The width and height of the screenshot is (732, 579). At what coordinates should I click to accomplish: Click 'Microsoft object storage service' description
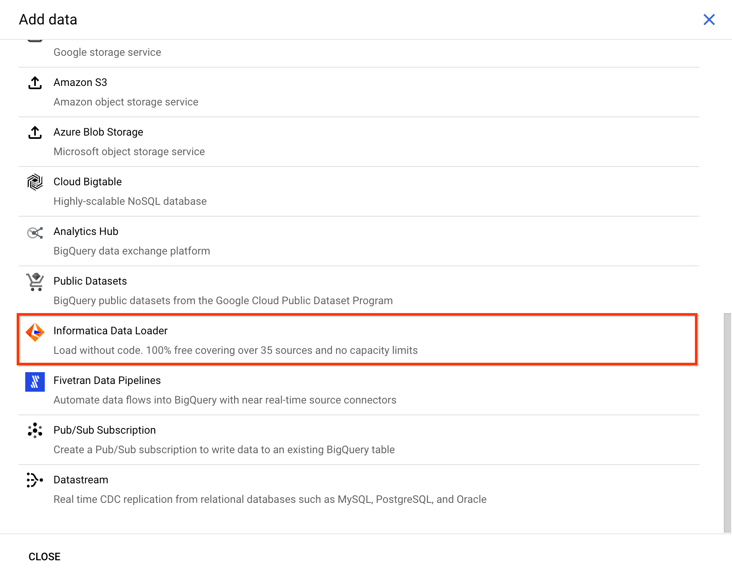(x=129, y=152)
